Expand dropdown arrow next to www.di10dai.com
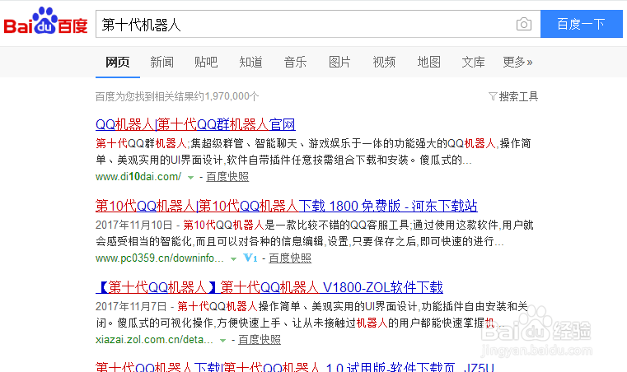 (x=191, y=178)
